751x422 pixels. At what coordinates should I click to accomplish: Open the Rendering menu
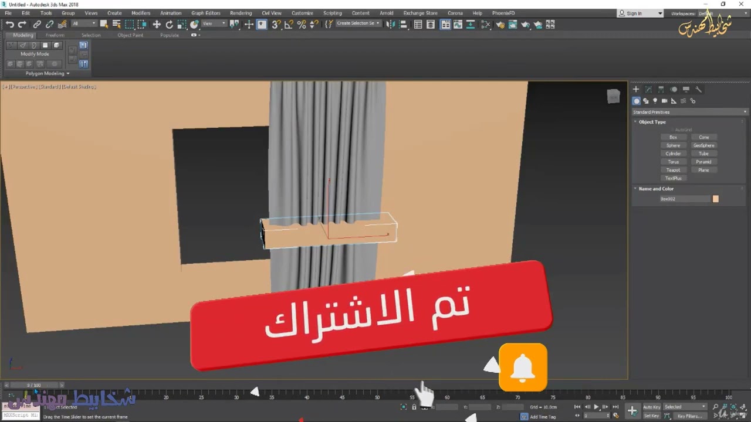(x=241, y=13)
